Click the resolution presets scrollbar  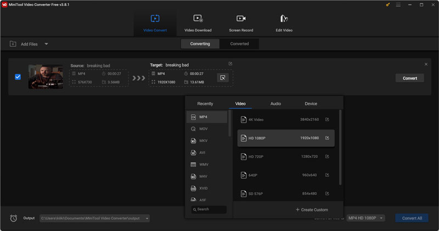pos(340,147)
